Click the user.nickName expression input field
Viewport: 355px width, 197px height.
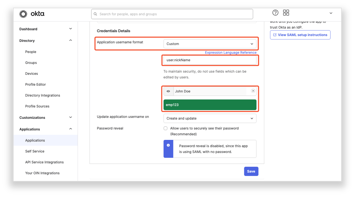pyautogui.click(x=210, y=60)
